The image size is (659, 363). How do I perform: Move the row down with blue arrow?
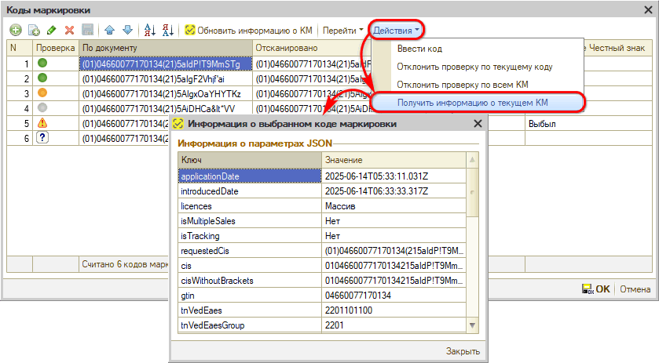[x=127, y=31]
